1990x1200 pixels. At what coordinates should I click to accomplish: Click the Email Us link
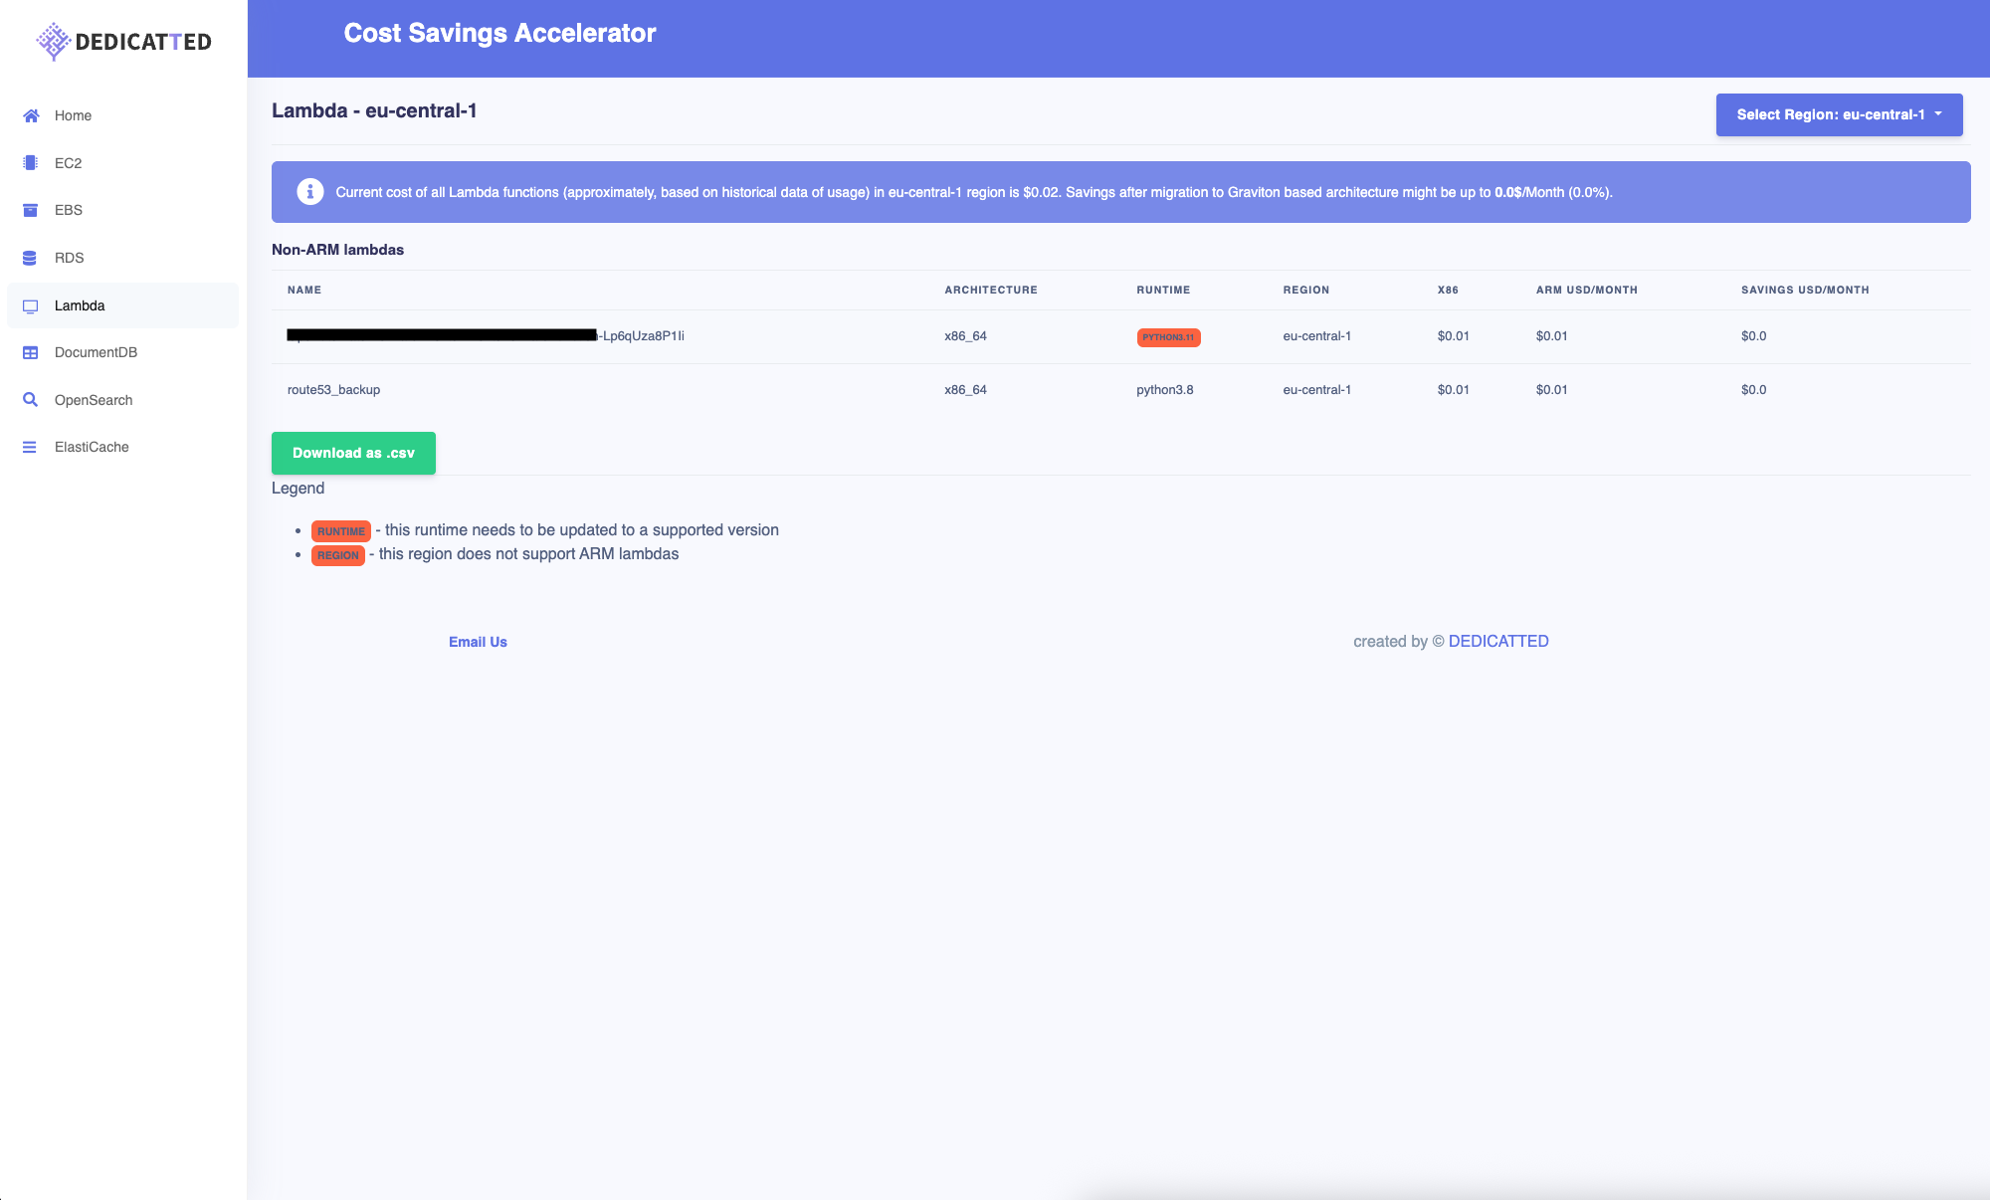478,642
